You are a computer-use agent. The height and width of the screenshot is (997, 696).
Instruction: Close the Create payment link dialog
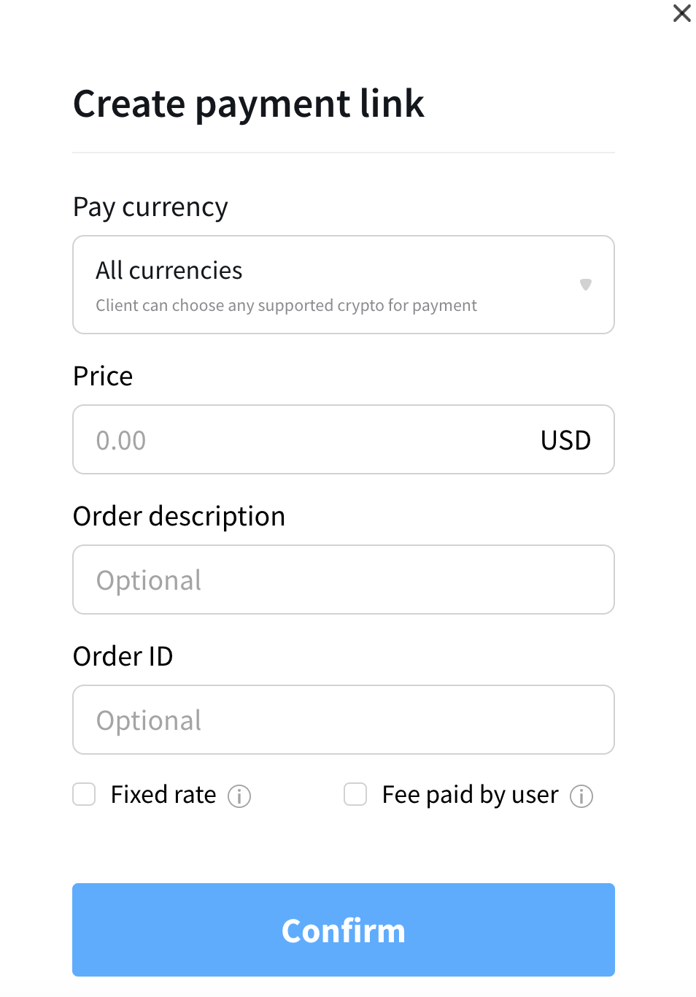click(x=681, y=13)
